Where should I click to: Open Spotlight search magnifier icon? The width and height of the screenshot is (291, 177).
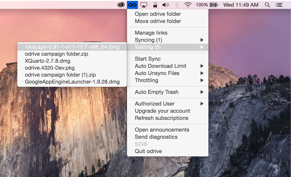point(267,5)
